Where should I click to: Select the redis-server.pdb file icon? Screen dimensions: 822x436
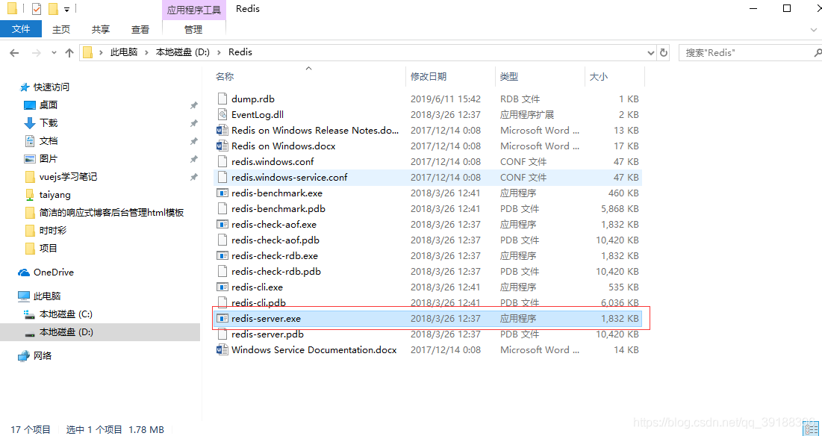coord(222,334)
